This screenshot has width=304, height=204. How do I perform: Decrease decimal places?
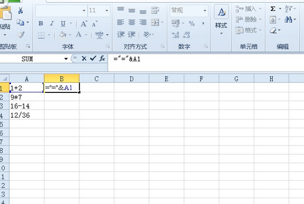pos(187,35)
